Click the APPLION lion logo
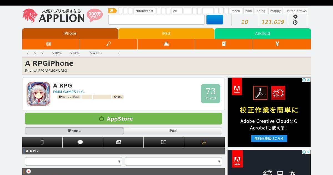The width and height of the screenshot is (333, 175). point(30,16)
